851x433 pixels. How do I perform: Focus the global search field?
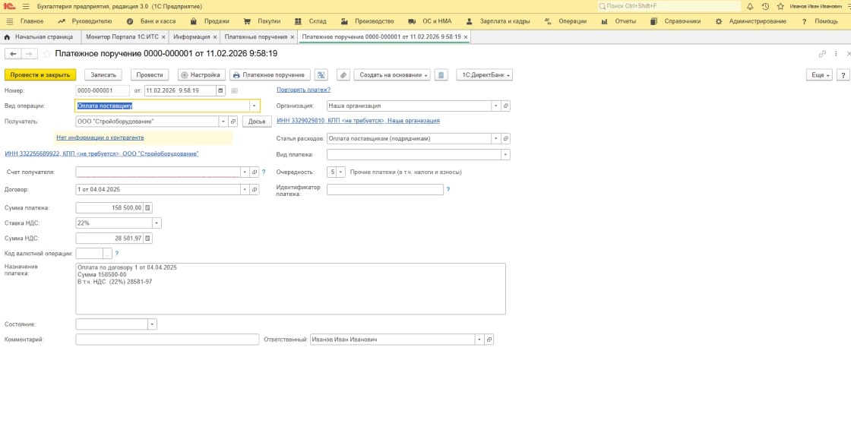click(x=669, y=7)
